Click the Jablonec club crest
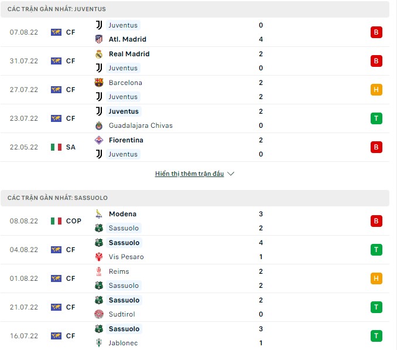This screenshot has width=397, height=350. pos(99,343)
